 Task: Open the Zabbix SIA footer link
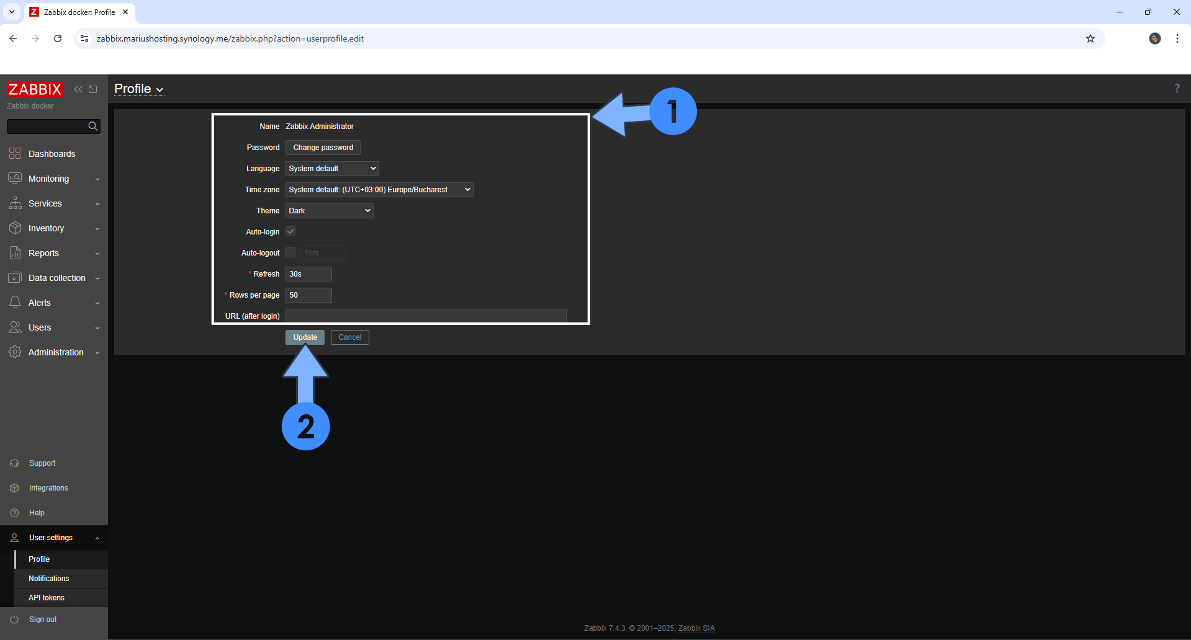696,628
